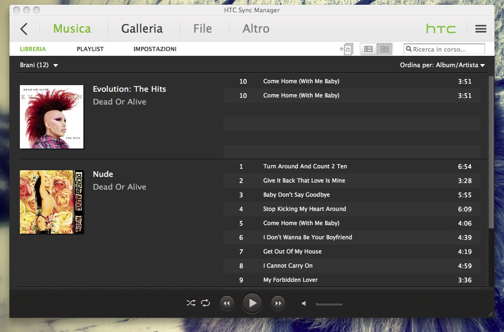
Task: Select the LIBRERIA subtab
Action: pyautogui.click(x=33, y=49)
